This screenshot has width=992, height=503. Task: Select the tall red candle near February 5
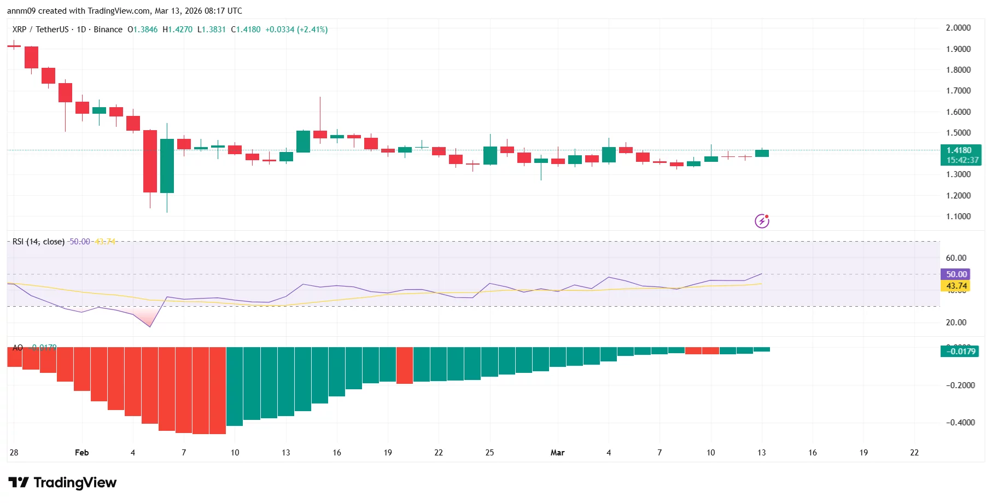pyautogui.click(x=149, y=161)
